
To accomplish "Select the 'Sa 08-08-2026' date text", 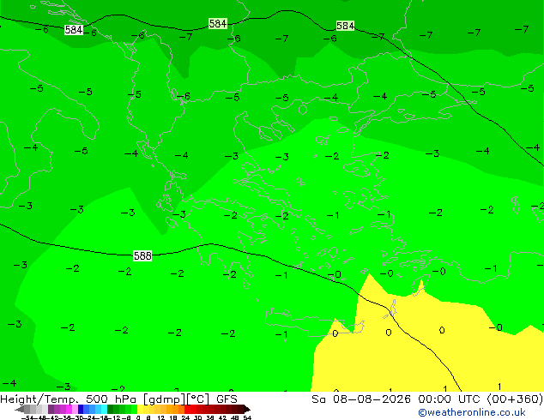I will [x=361, y=399].
